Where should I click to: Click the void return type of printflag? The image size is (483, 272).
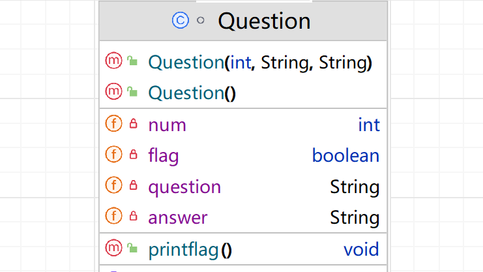point(361,249)
